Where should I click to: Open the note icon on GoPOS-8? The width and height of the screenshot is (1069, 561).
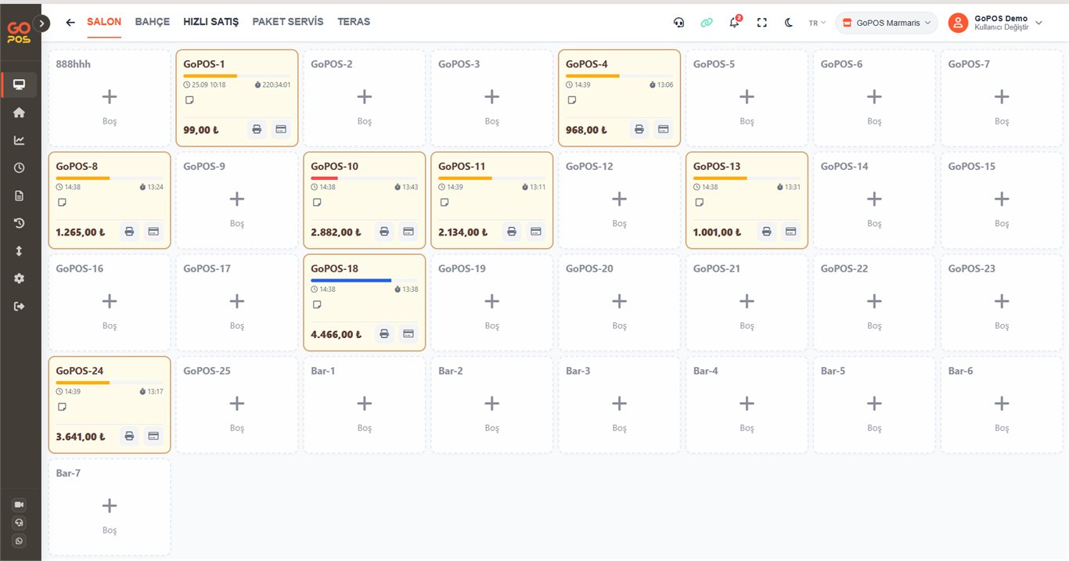pos(62,203)
